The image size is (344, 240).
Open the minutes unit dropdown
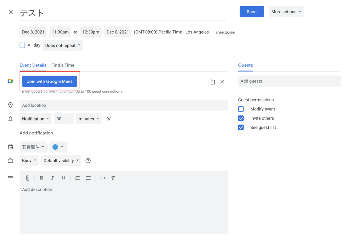coord(89,119)
